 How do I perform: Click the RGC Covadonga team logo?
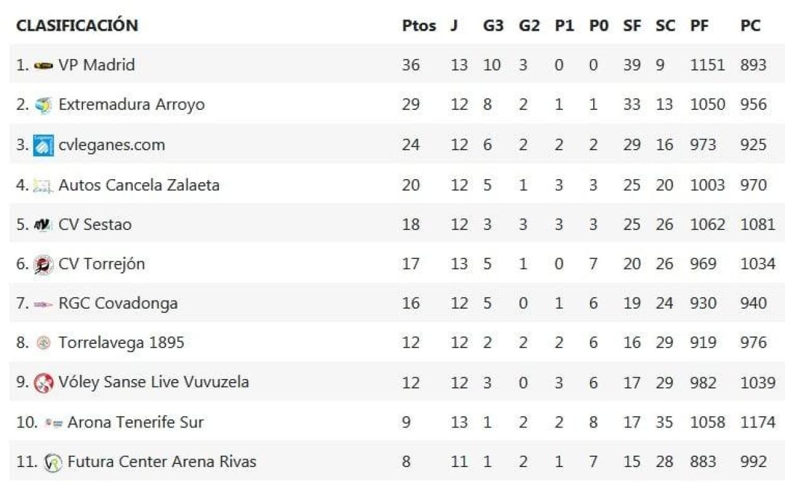(x=43, y=304)
